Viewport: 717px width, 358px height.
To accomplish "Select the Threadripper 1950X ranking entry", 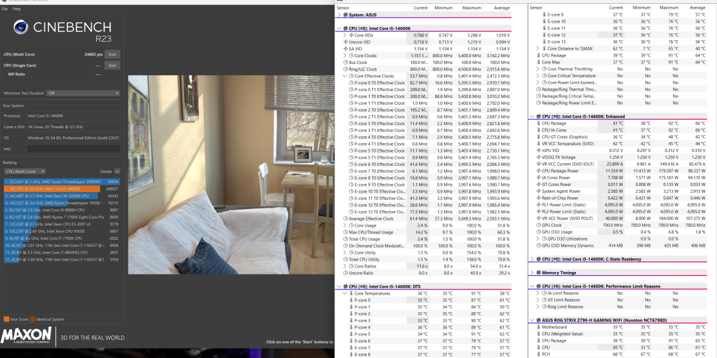I will tap(62, 203).
